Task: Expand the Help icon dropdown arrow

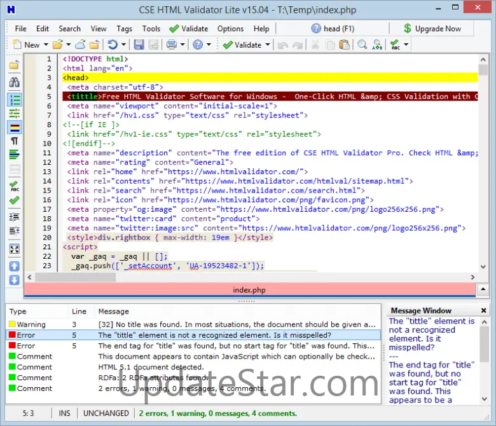Action: tap(209, 45)
